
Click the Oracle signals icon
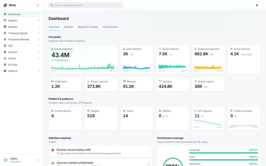[196, 81]
